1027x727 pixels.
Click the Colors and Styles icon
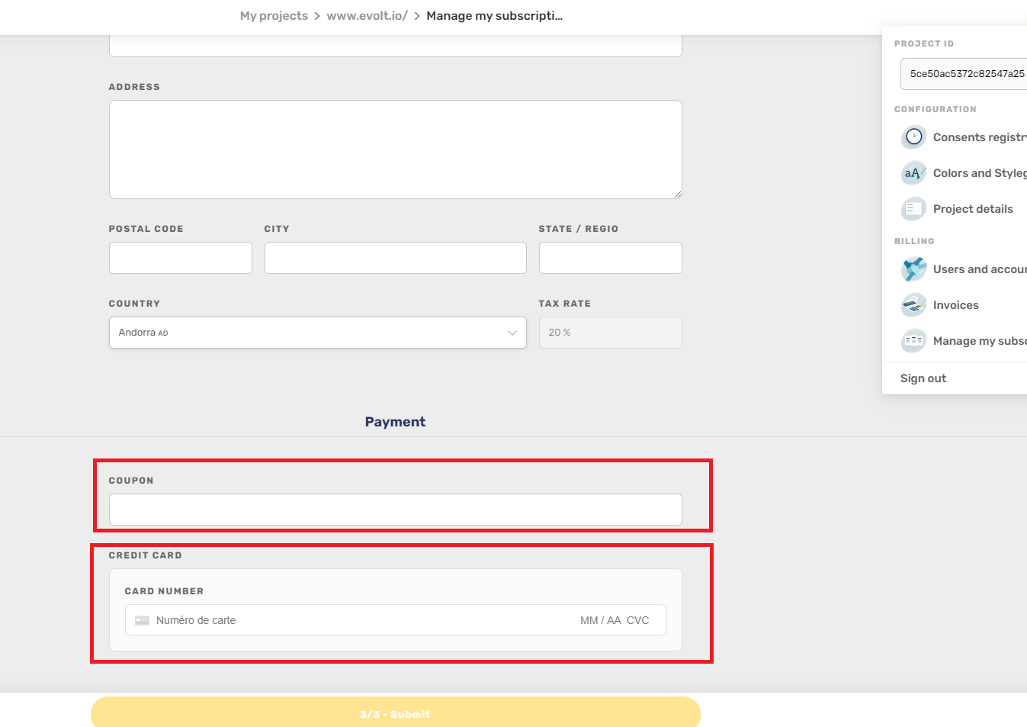[x=913, y=173]
